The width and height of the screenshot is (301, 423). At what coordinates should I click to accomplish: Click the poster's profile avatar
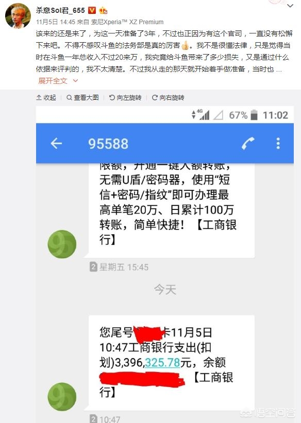18,15
